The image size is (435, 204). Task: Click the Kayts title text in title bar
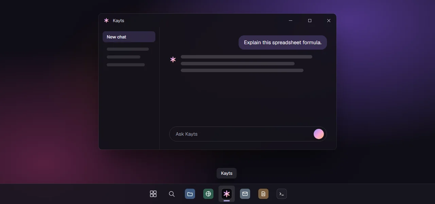[119, 20]
